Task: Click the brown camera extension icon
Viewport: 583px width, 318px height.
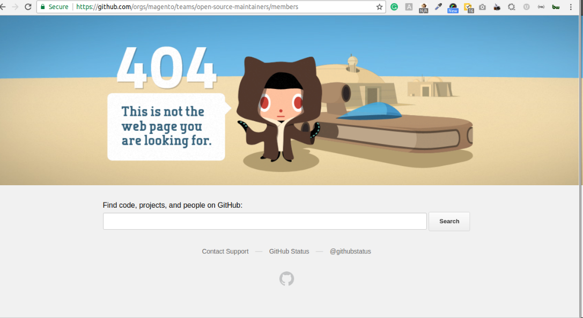Action: click(497, 6)
